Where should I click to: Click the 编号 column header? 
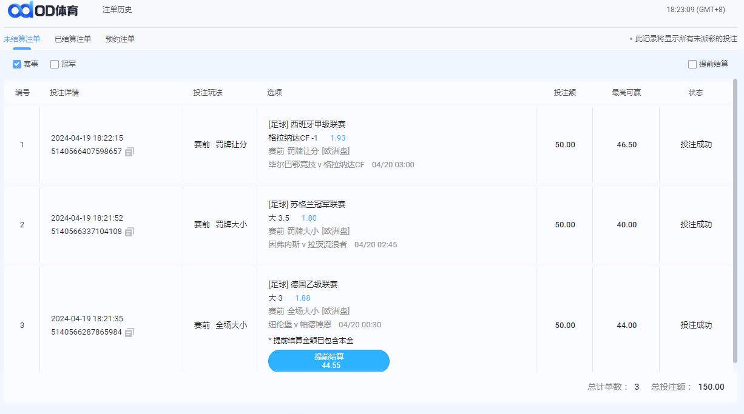(22, 93)
